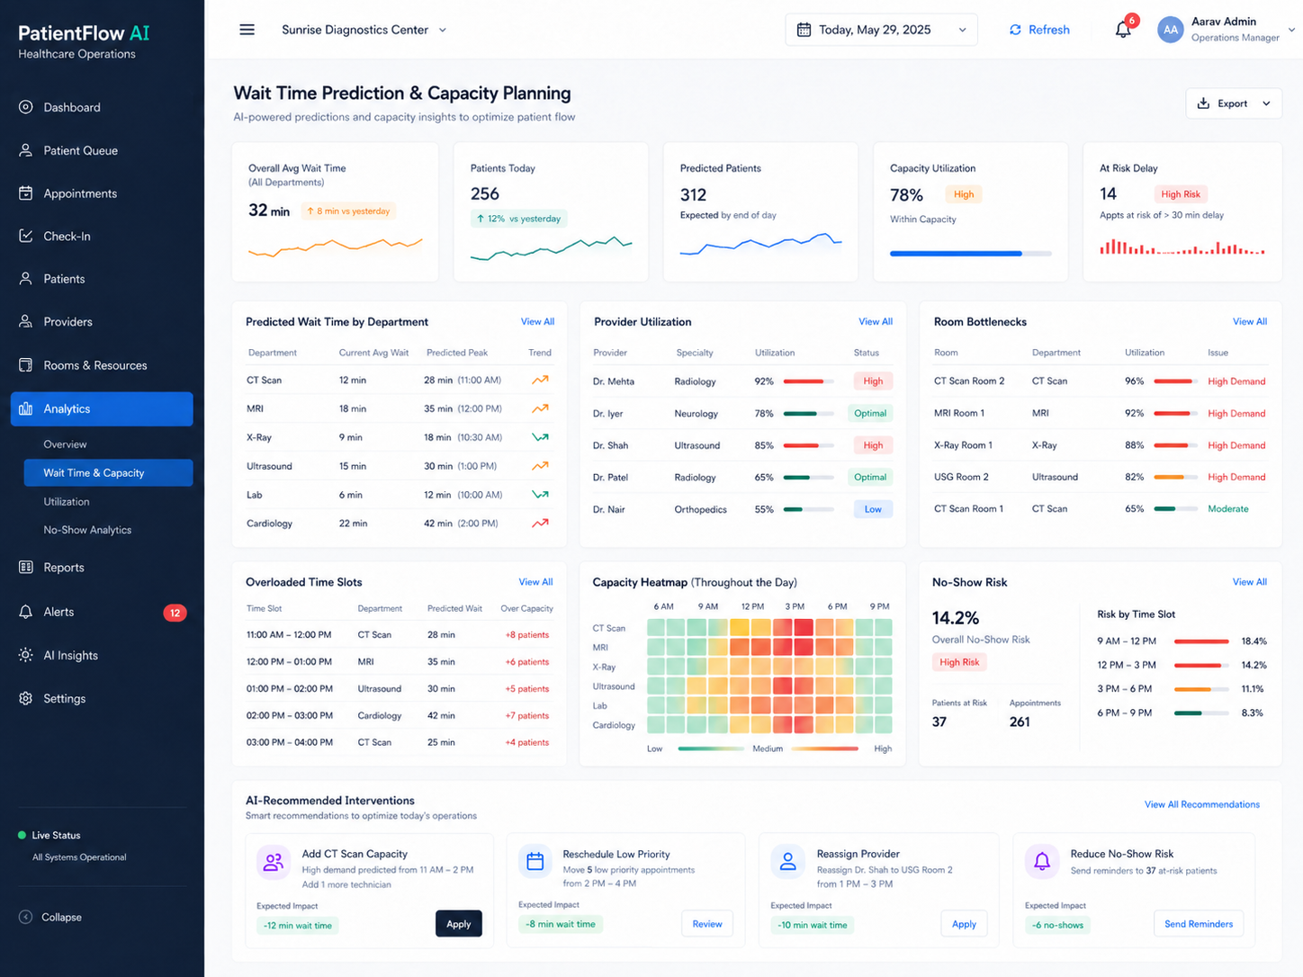
Task: Click the Alerts badge showing 12
Action: click(175, 613)
